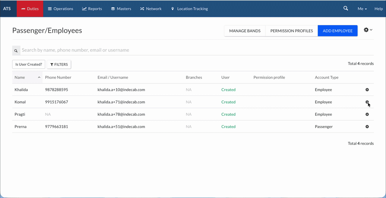The image size is (386, 198).
Task: Click the Manage Bands button
Action: [x=245, y=31]
